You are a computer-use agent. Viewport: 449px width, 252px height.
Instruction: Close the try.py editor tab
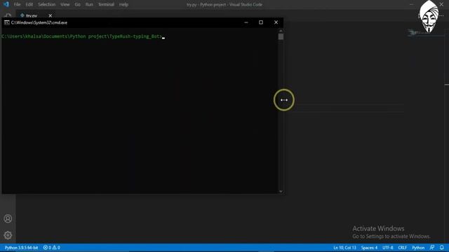(50, 15)
